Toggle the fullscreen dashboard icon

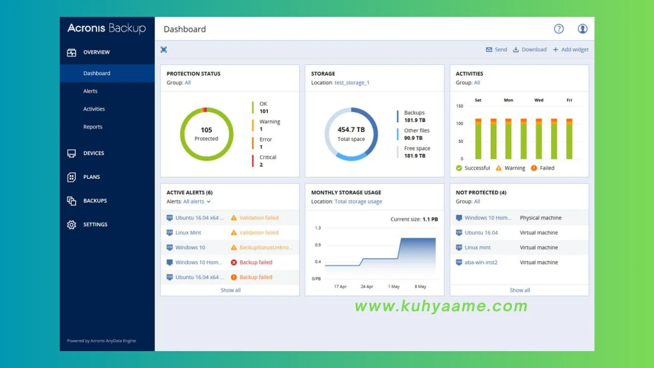click(x=163, y=50)
